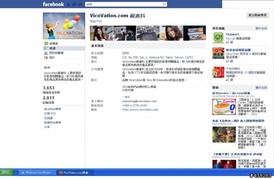Open first photo of woman in red
Viewport: 274px width, 179px height.
click(x=101, y=33)
